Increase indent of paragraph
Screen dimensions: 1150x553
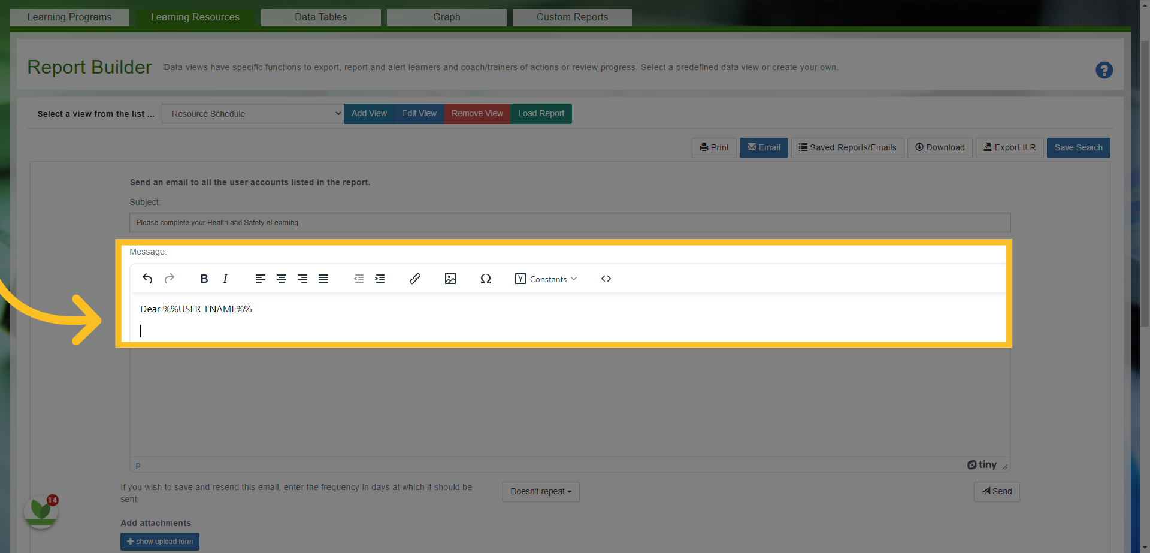coord(380,279)
